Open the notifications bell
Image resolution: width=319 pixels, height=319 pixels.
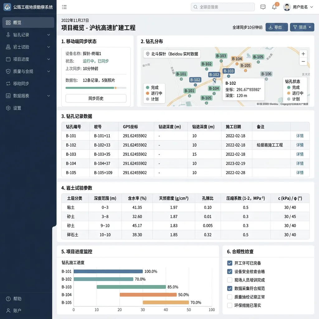pos(274,7)
